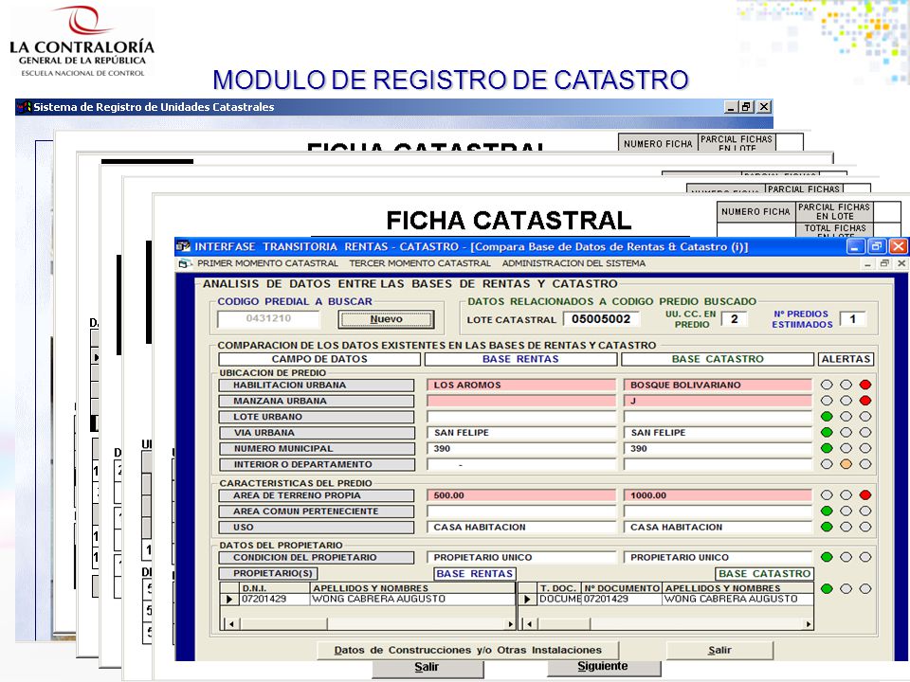Click green alert indicator for Lote Urbano

(827, 417)
